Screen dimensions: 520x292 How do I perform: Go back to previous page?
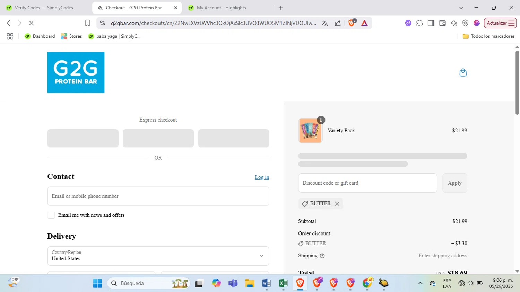pyautogui.click(x=9, y=23)
